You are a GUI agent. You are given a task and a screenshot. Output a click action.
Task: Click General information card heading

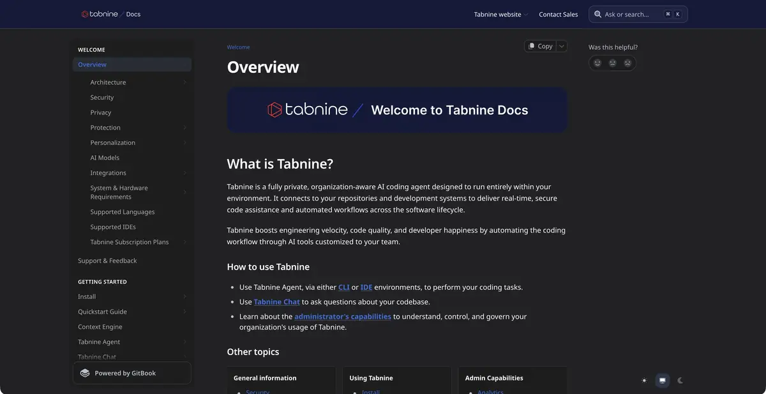(x=265, y=378)
